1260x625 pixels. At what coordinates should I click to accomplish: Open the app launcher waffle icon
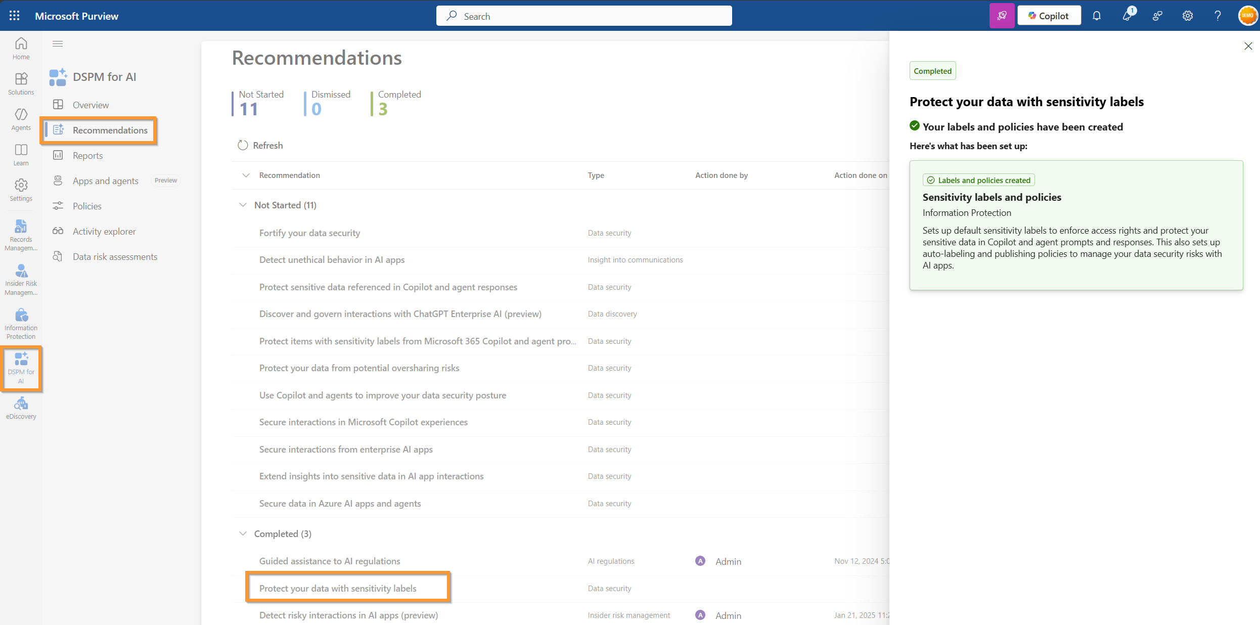(14, 16)
